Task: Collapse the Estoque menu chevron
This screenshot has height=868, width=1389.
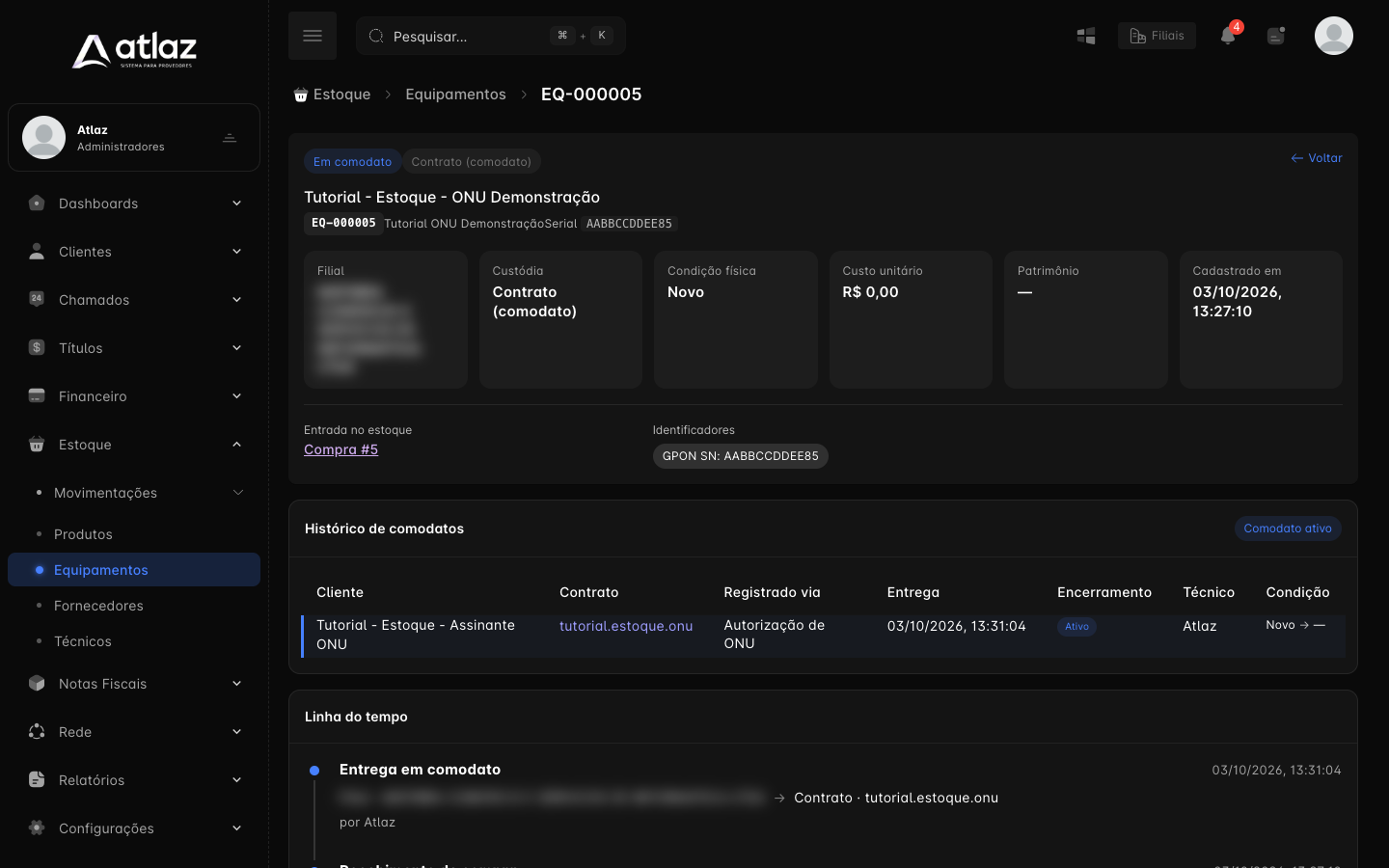Action: (236, 445)
